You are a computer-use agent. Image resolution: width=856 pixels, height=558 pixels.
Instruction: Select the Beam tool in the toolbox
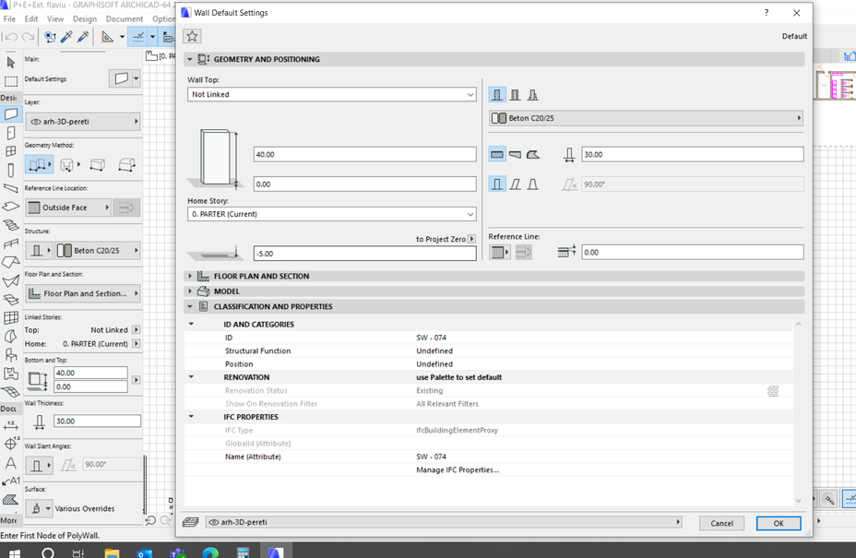10,188
